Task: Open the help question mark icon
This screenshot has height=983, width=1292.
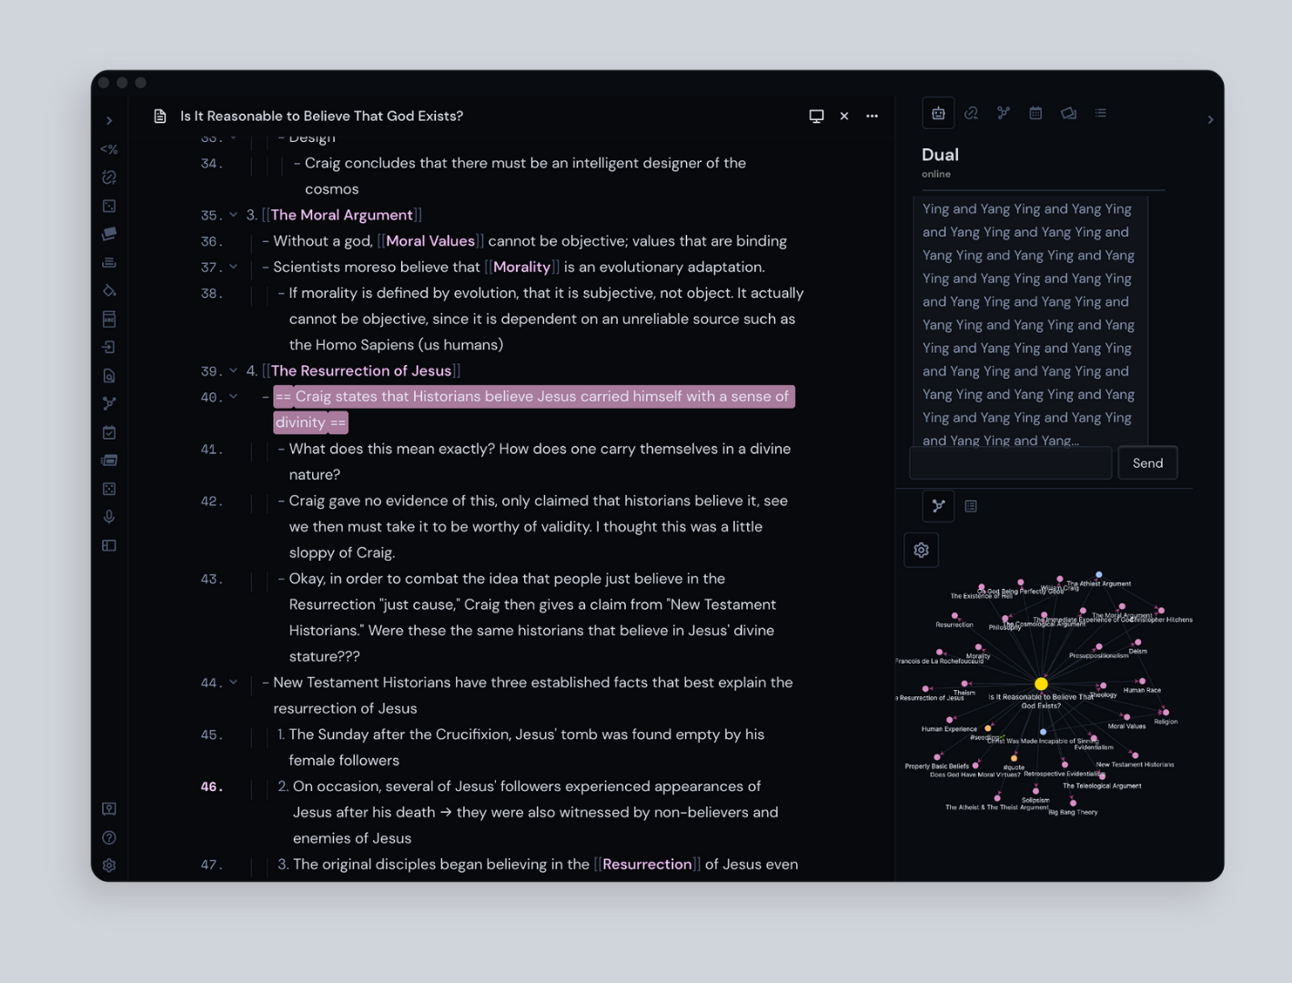Action: [x=109, y=837]
